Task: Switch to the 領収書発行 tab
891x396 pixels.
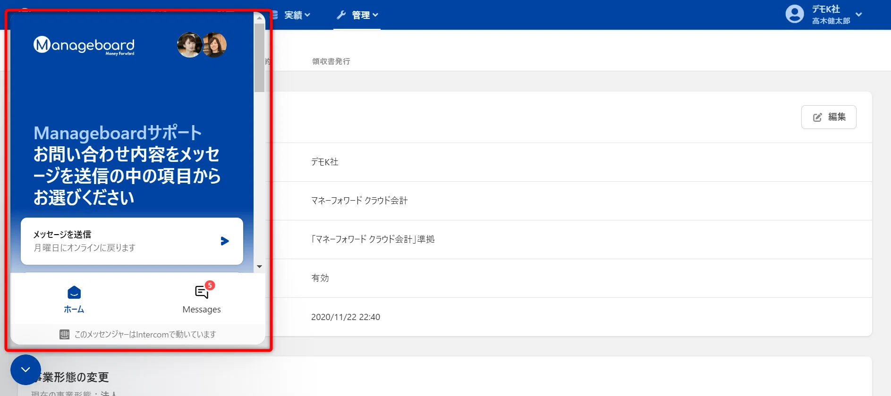Action: click(331, 61)
